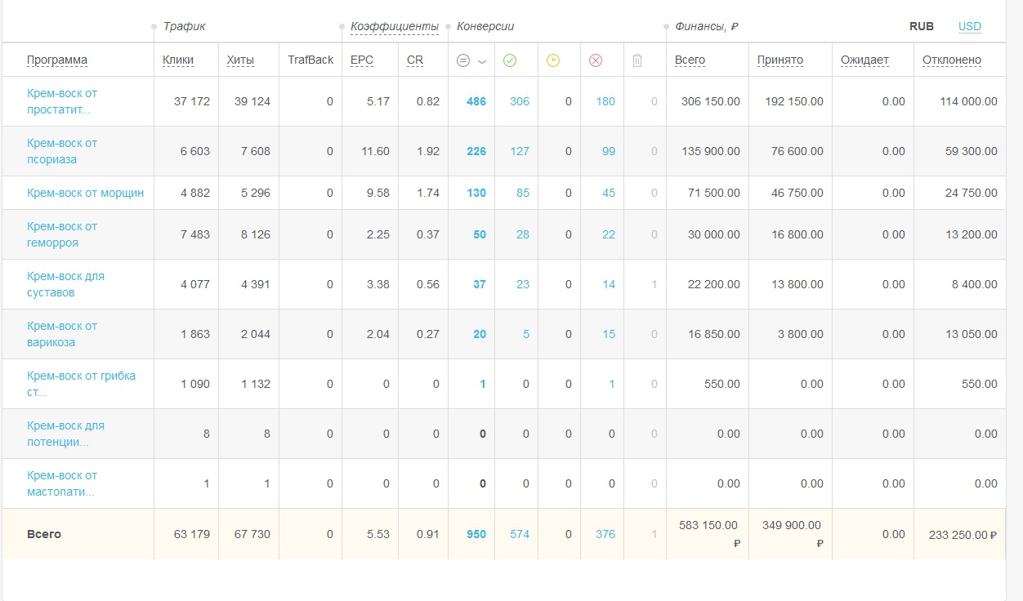The image size is (1023, 601).
Task: Switch currency to USD
Action: coord(970,26)
